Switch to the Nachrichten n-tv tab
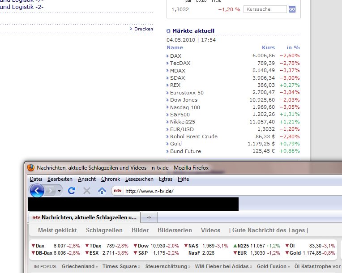The height and width of the screenshot is (273, 342). 84,217
